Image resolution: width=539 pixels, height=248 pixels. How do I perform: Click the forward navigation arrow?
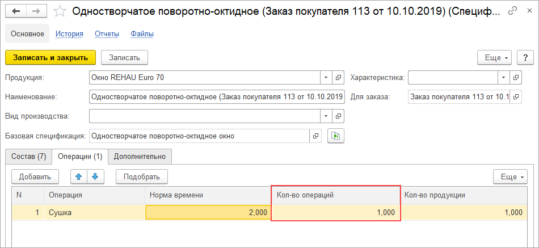[x=36, y=11]
